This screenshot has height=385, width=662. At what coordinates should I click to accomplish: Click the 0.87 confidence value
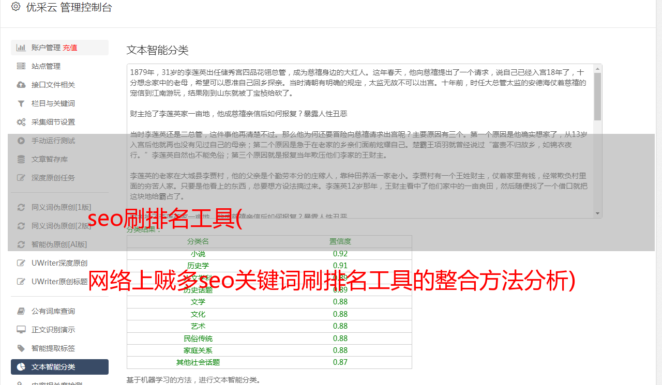click(340, 362)
